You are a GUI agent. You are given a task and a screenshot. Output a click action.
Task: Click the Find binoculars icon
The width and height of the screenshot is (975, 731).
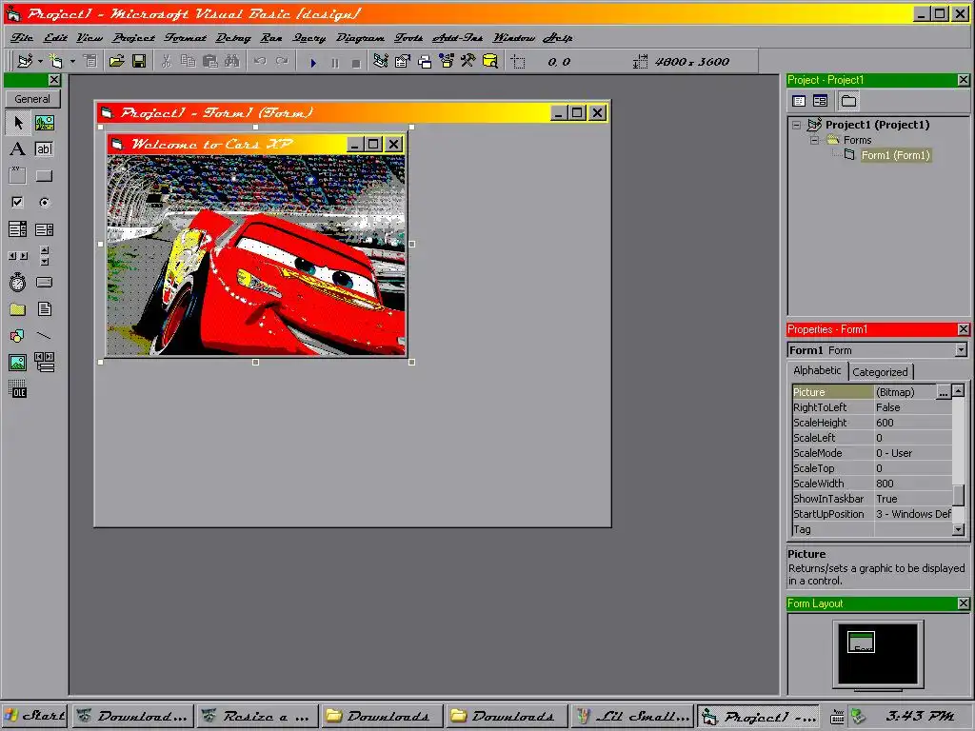coord(232,61)
